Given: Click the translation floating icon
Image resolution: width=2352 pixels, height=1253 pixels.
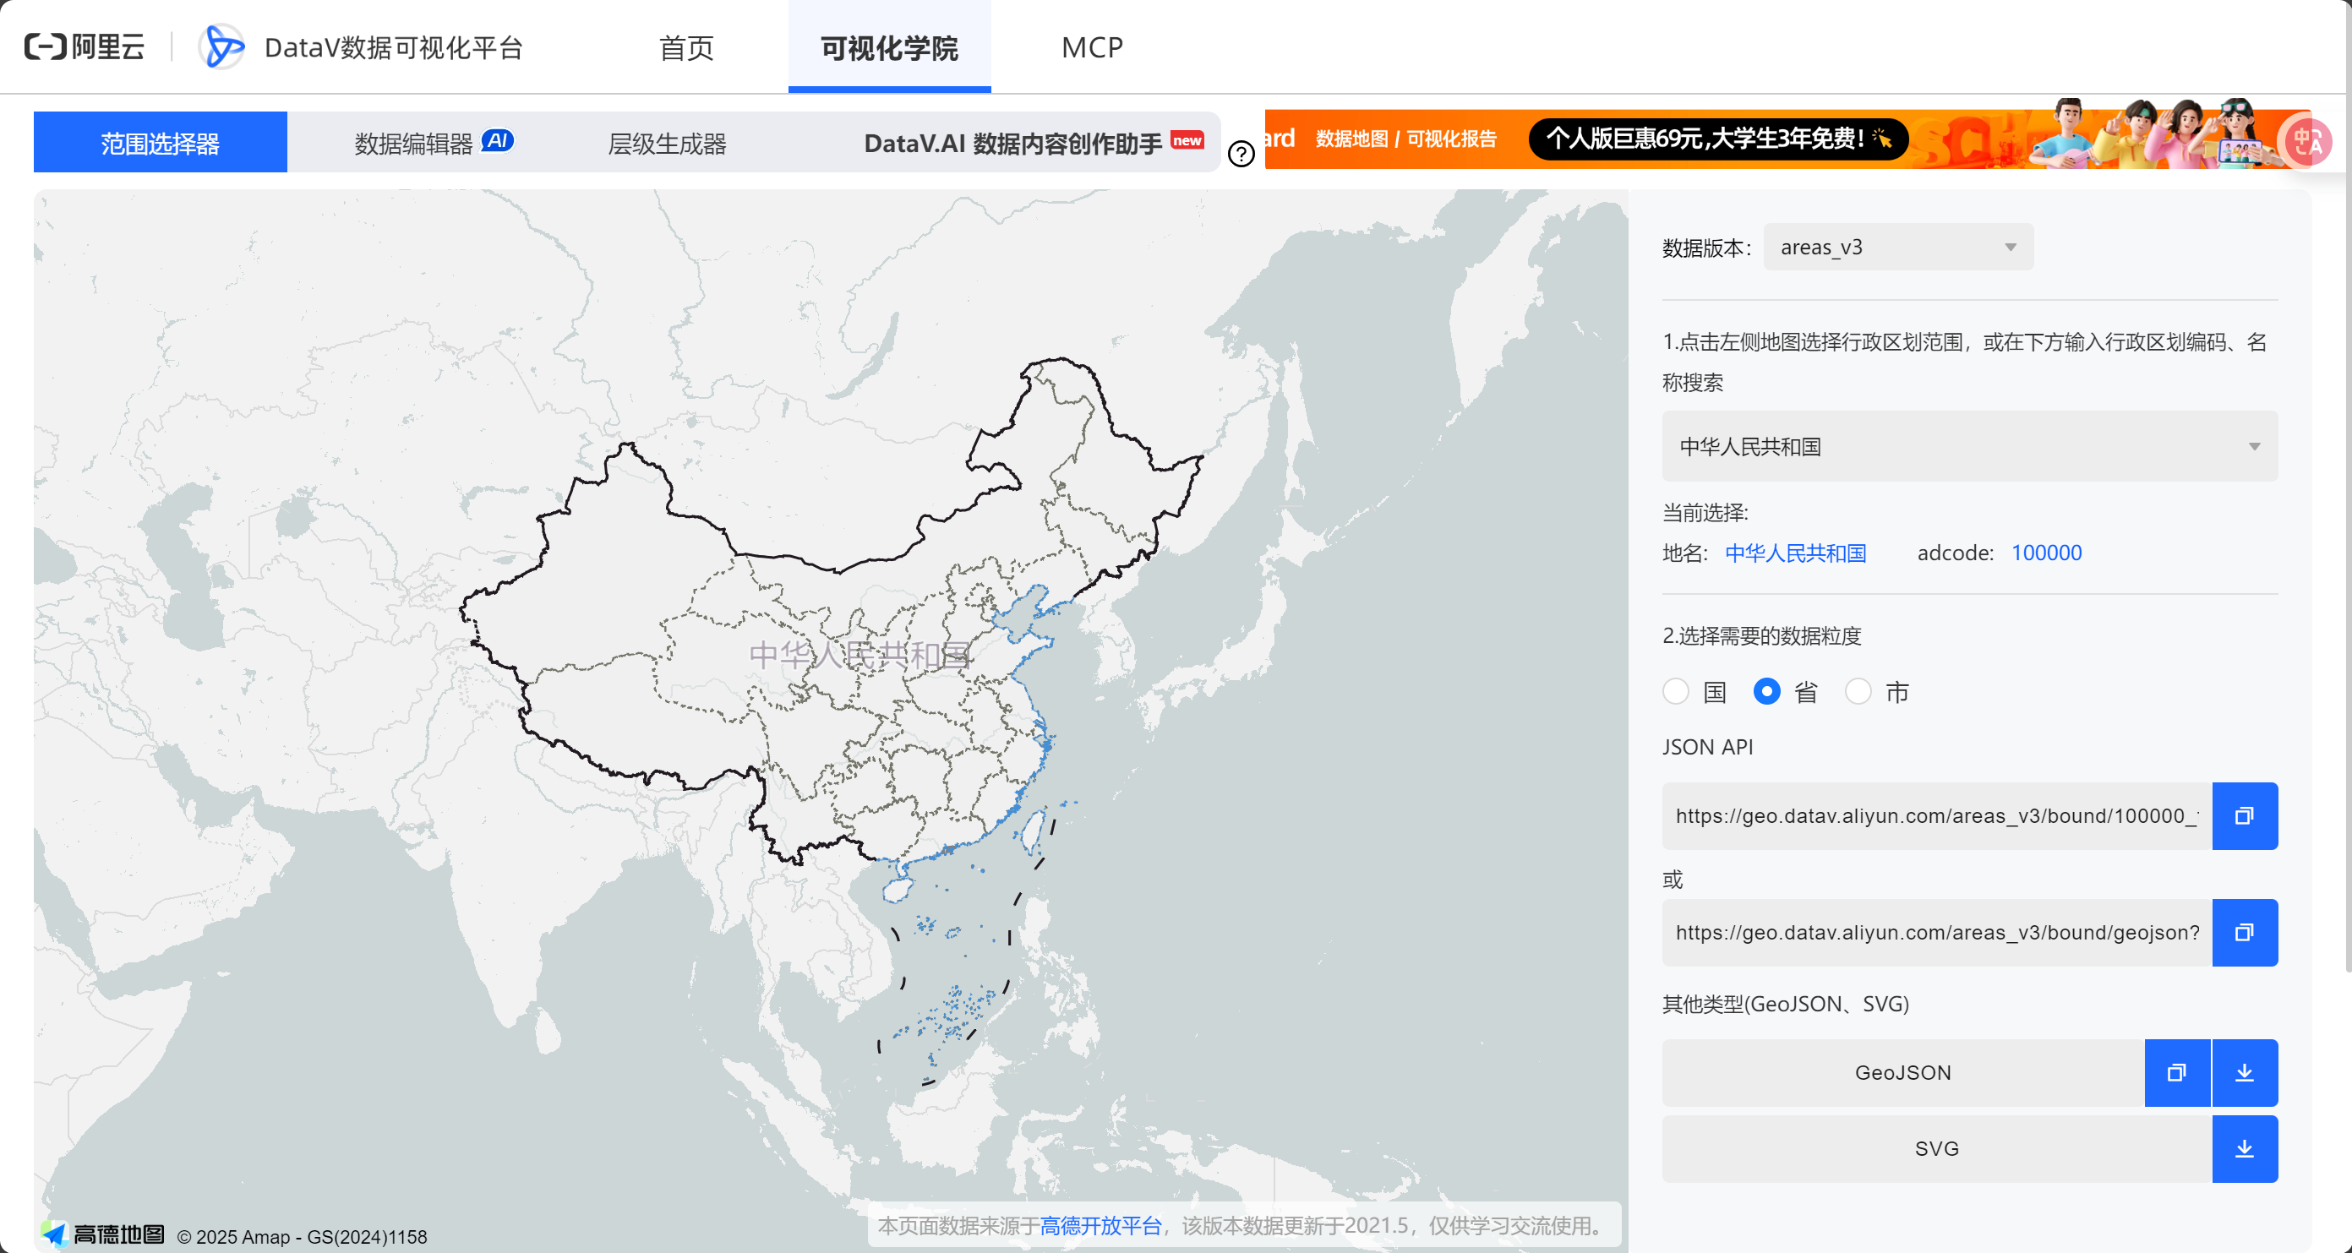Looking at the screenshot, I should point(2307,141).
